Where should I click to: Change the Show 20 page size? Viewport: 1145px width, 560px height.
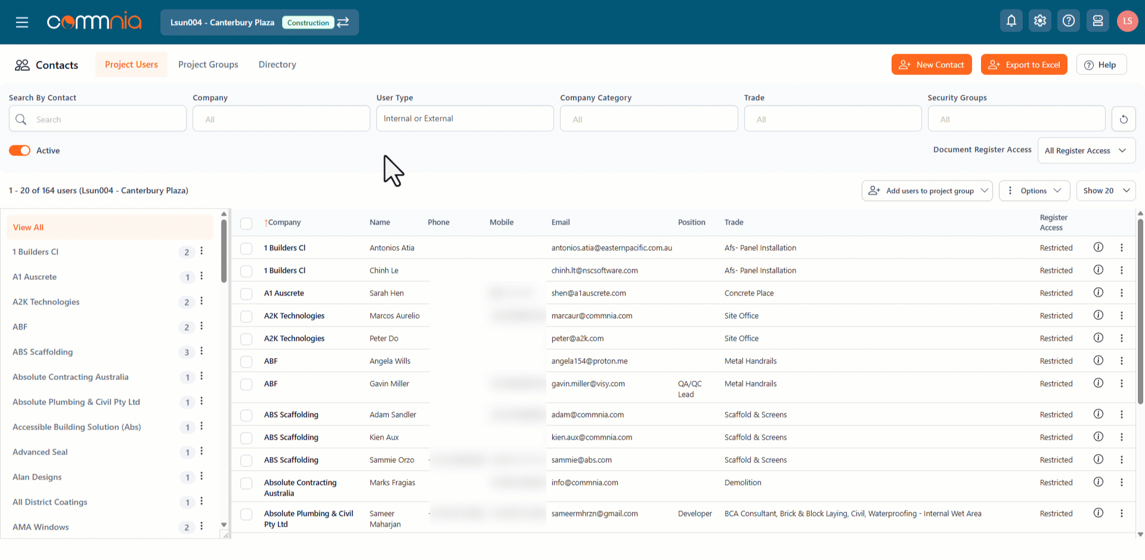1106,191
